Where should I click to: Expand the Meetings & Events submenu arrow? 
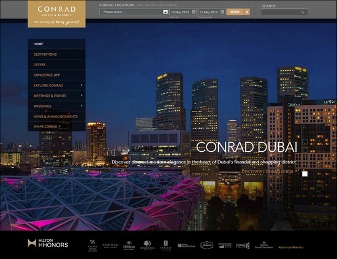coord(81,96)
